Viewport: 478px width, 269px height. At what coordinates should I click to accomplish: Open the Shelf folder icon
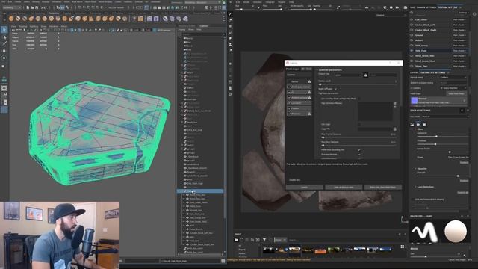[x=236, y=240]
